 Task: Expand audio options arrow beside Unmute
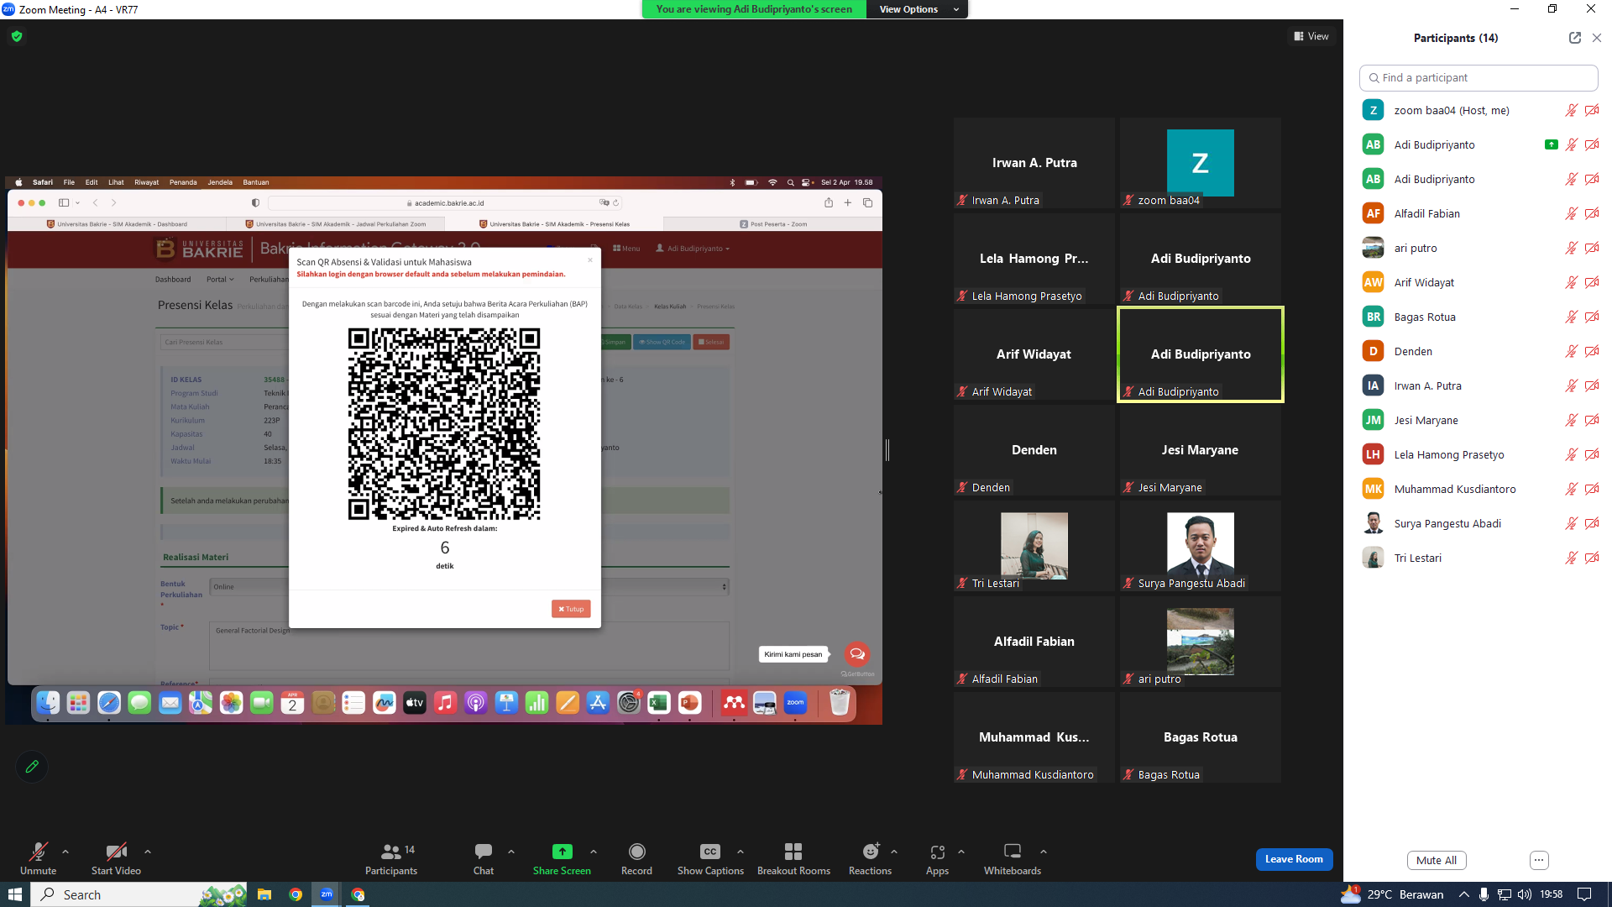pos(65,852)
